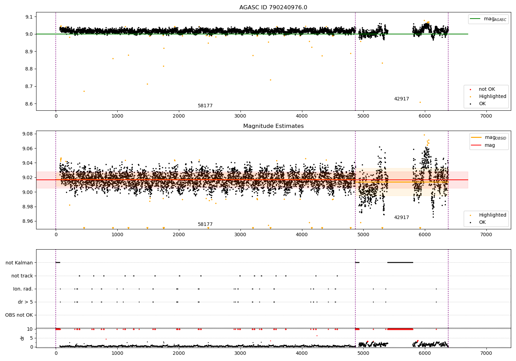Click the 2000 x-tick under the middle plot
516x361 pixels.
click(179, 235)
